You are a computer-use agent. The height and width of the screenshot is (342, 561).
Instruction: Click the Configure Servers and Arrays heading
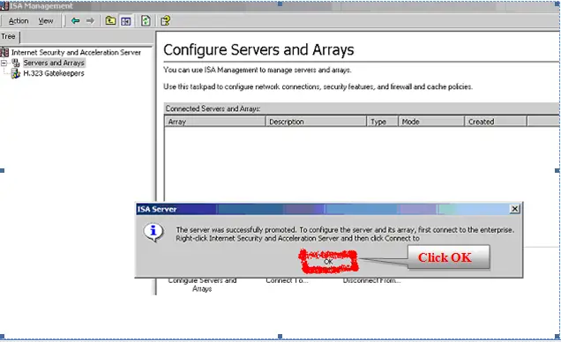click(x=258, y=49)
